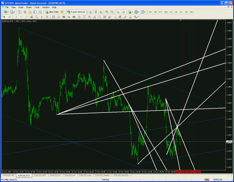Zoom out on the chart

(x=112, y=12)
